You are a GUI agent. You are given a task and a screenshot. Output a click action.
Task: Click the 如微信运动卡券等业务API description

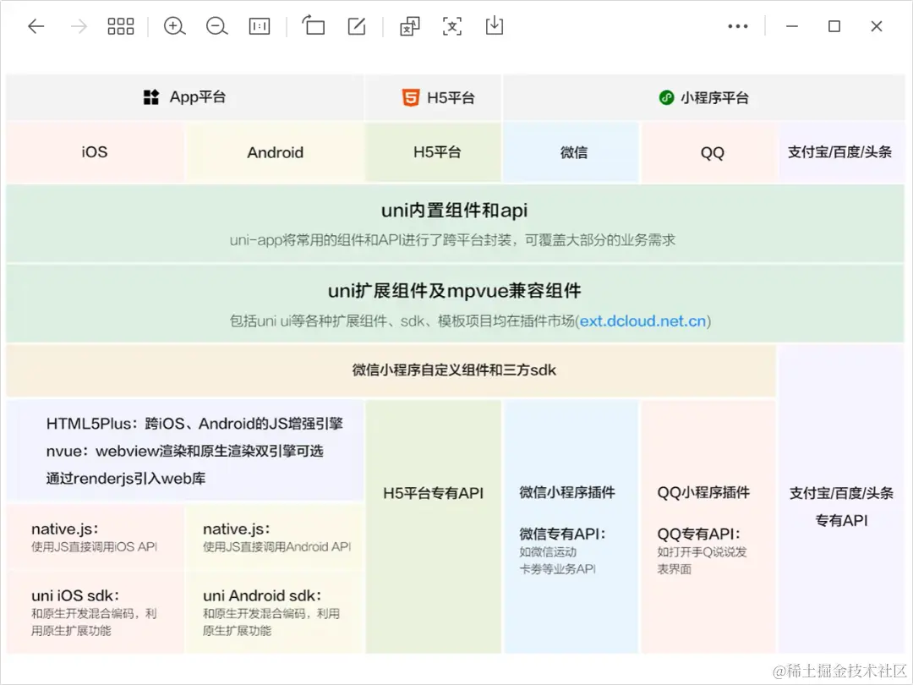(x=557, y=561)
